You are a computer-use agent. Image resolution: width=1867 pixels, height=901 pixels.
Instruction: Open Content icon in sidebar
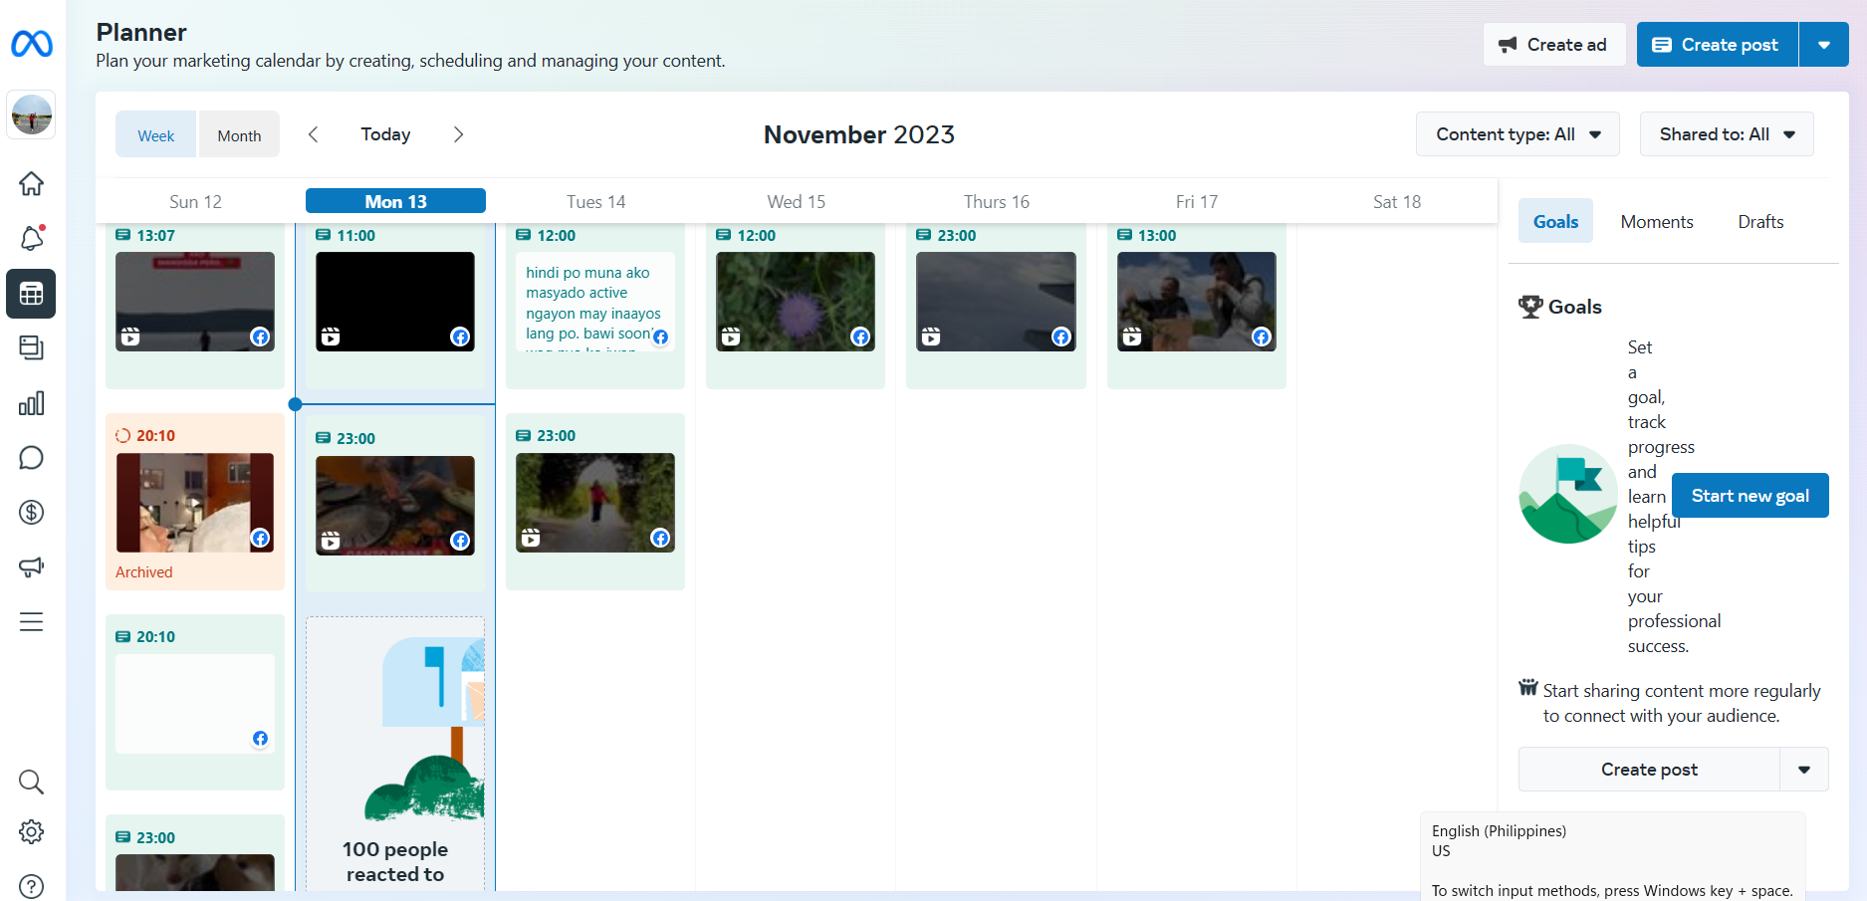coord(32,348)
